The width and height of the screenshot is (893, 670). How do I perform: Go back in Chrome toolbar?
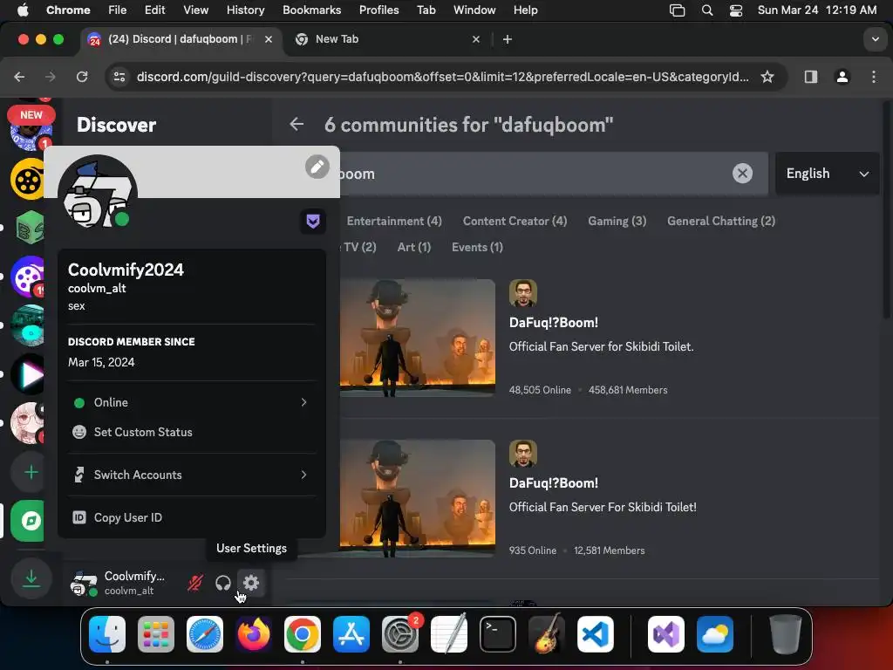[19, 77]
